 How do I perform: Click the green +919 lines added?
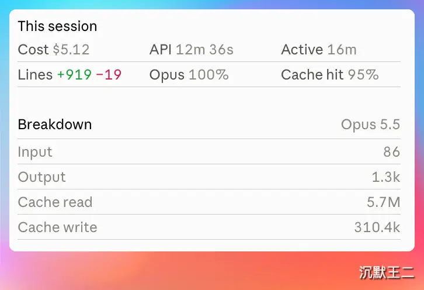[74, 75]
